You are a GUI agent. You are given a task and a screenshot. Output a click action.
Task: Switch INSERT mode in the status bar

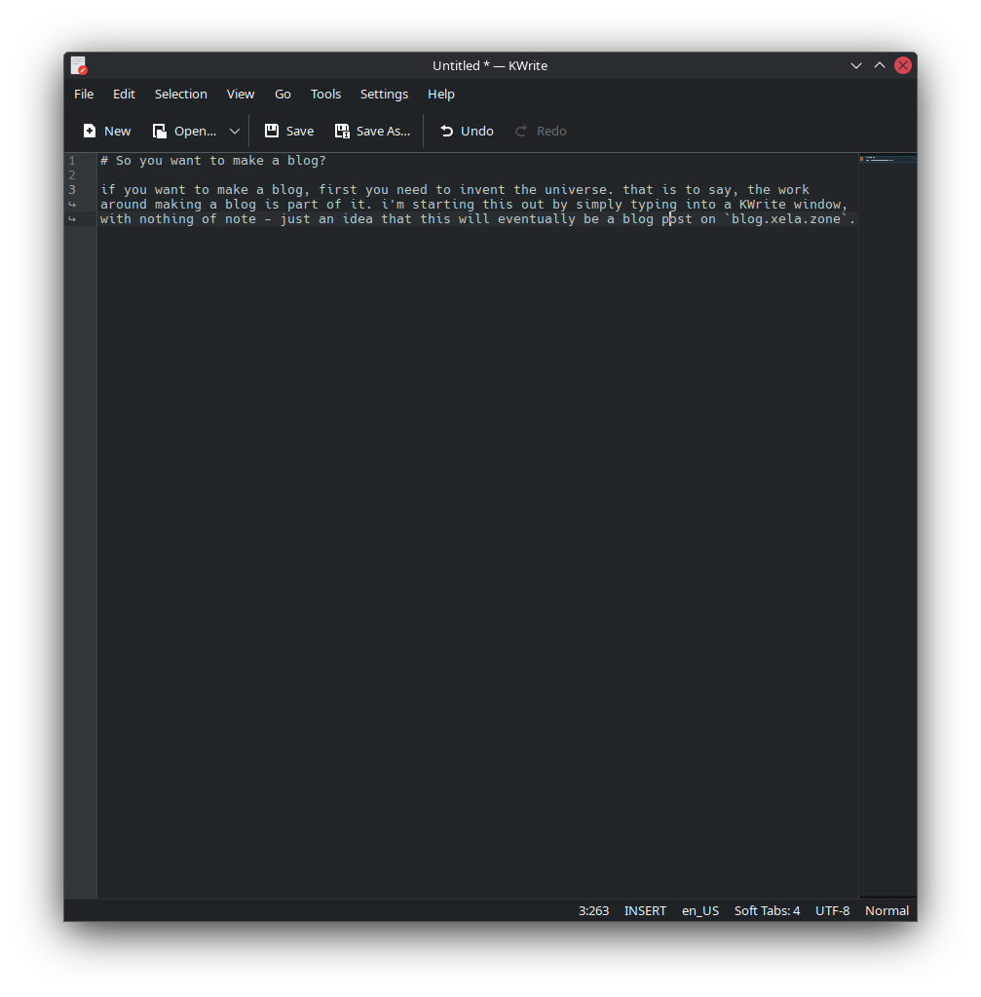(x=645, y=910)
